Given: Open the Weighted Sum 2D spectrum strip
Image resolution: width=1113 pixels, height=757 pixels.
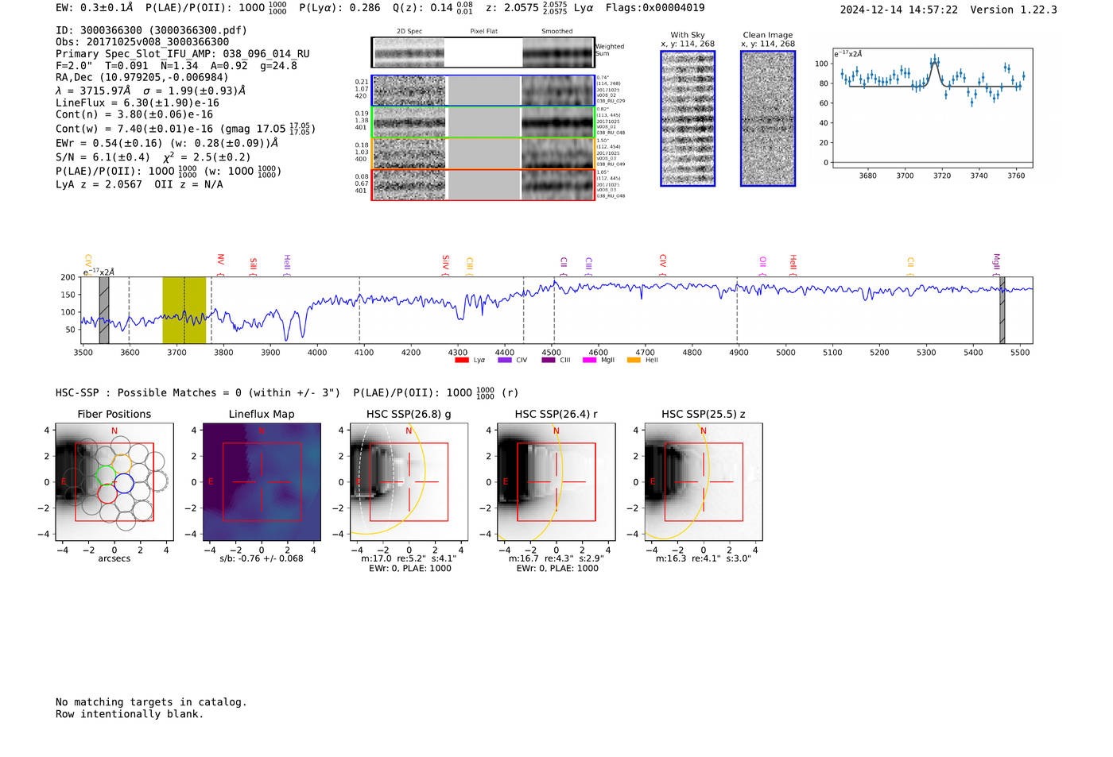Looking at the screenshot, I should click(483, 52).
